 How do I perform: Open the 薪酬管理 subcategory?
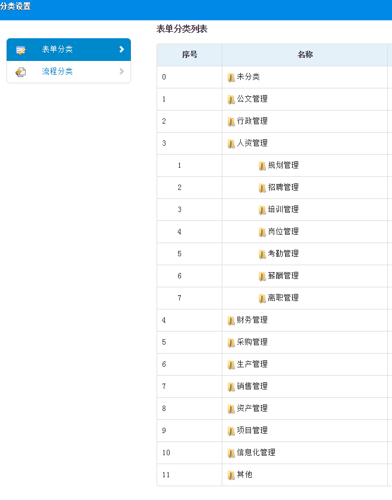tap(283, 276)
